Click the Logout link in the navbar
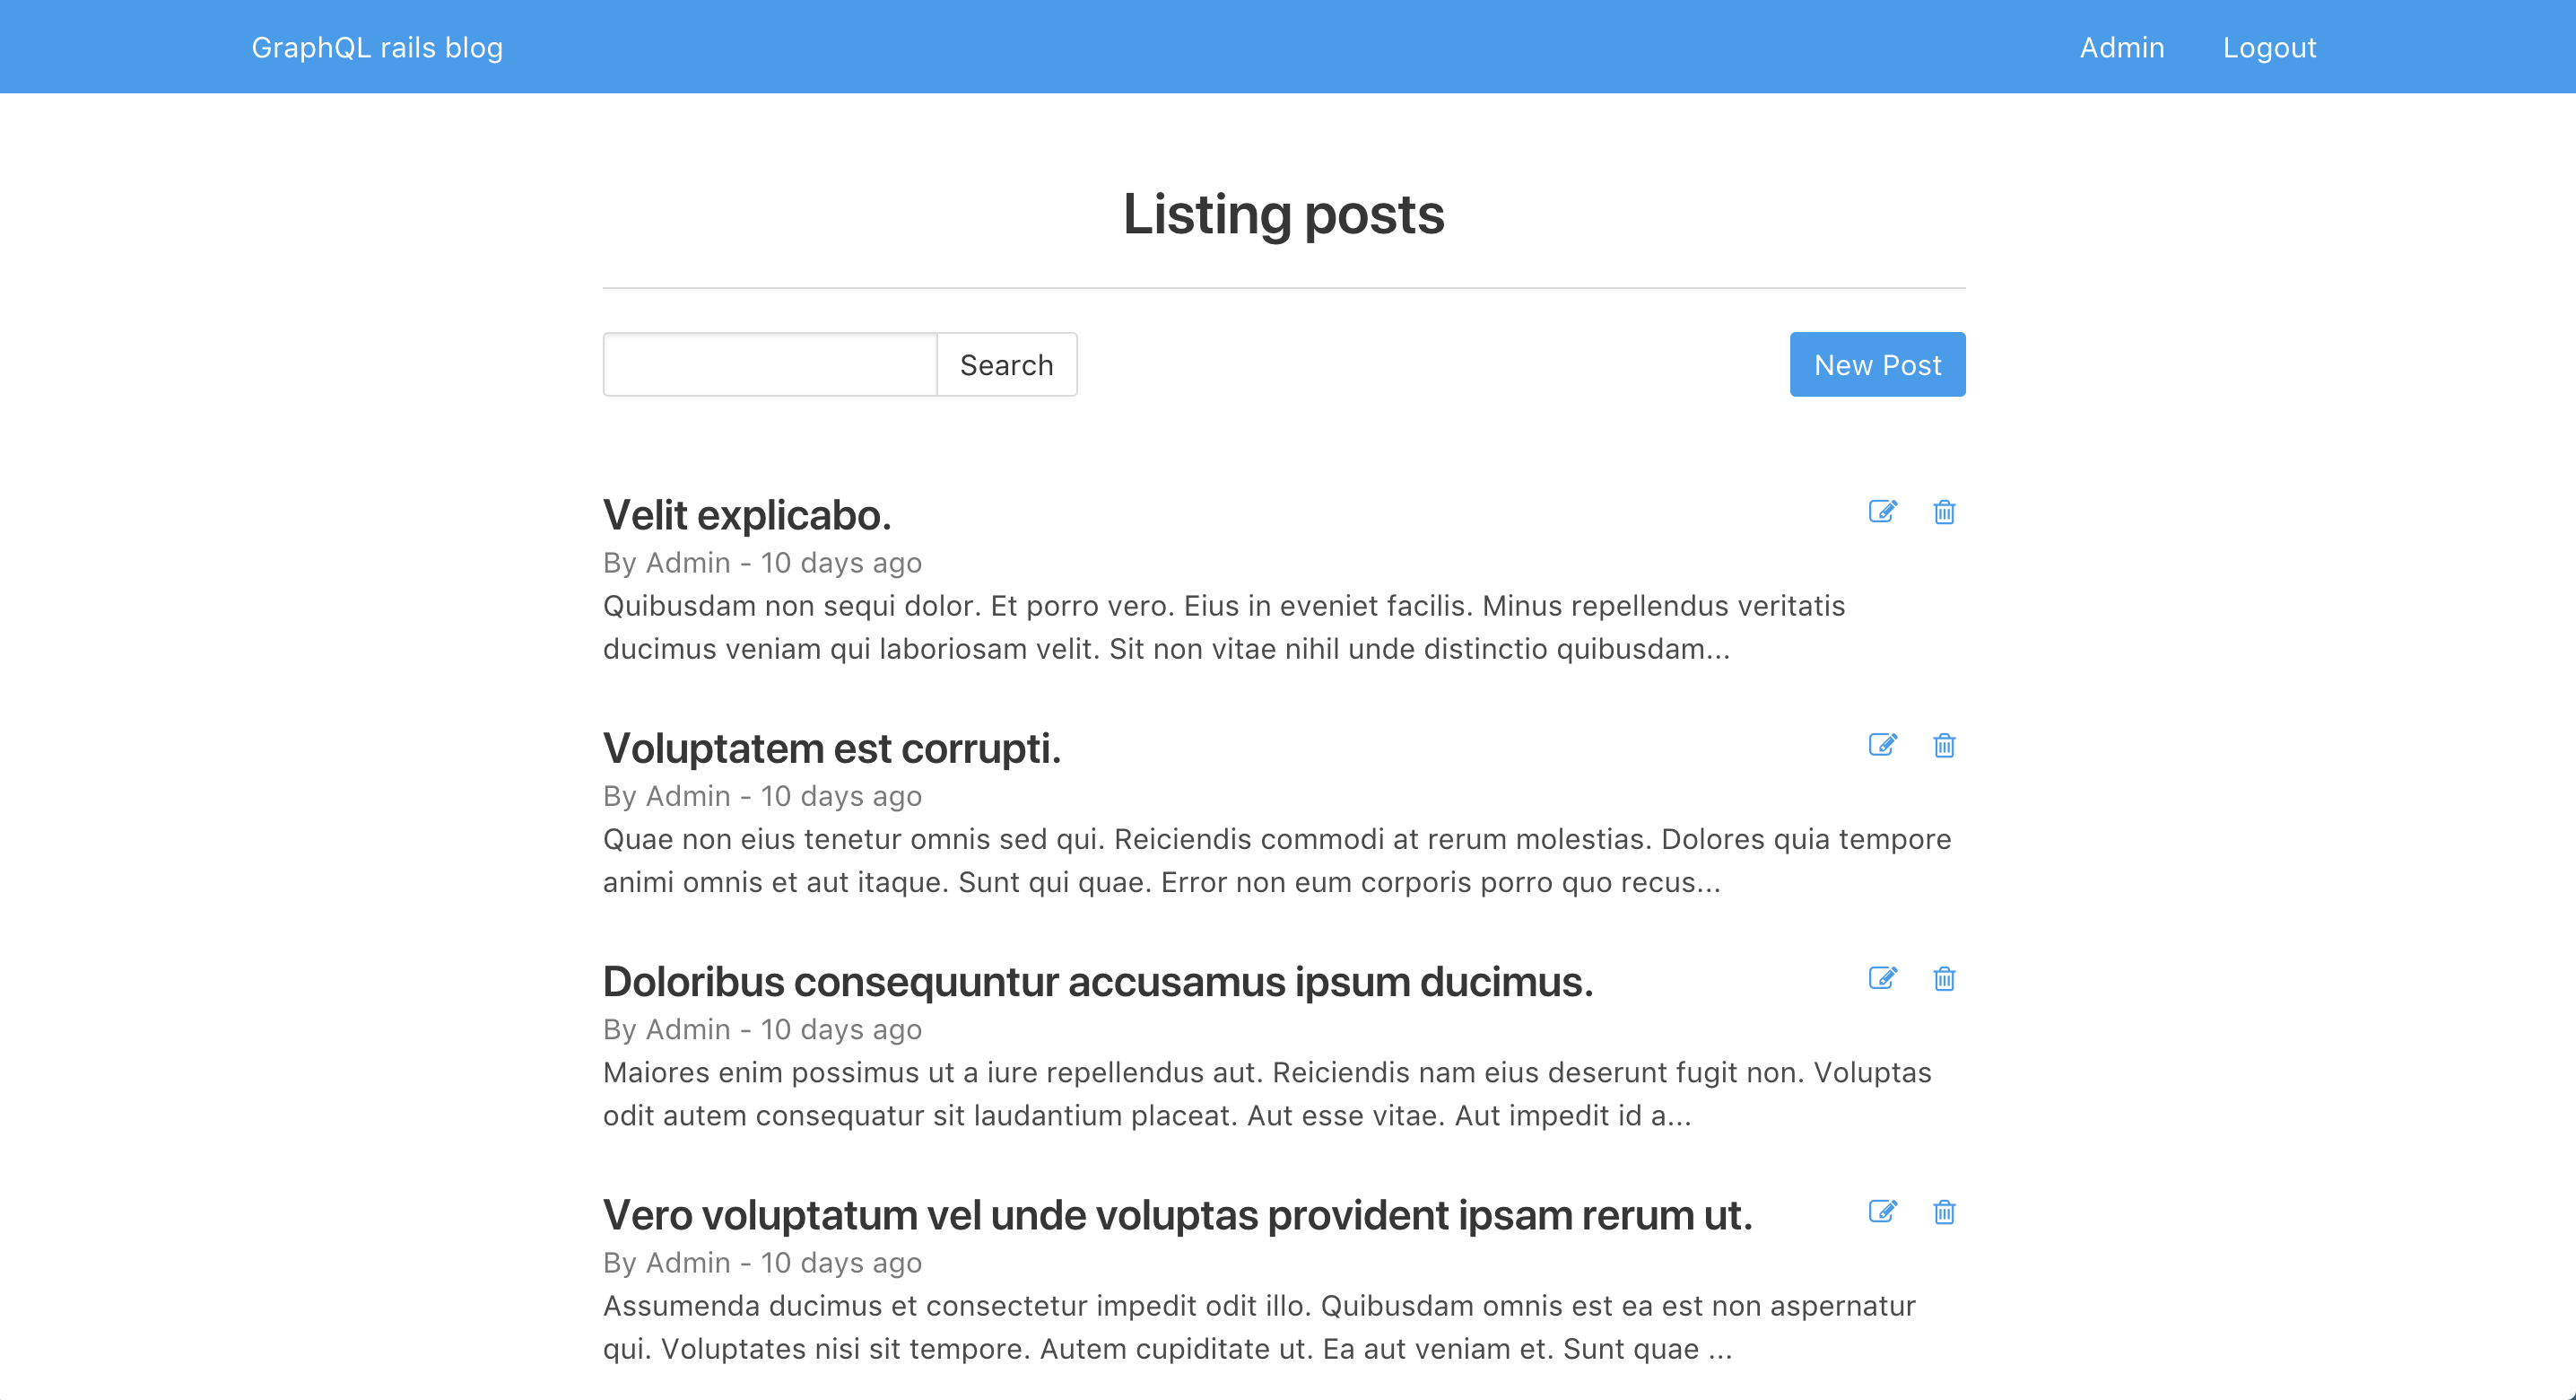 click(2267, 47)
